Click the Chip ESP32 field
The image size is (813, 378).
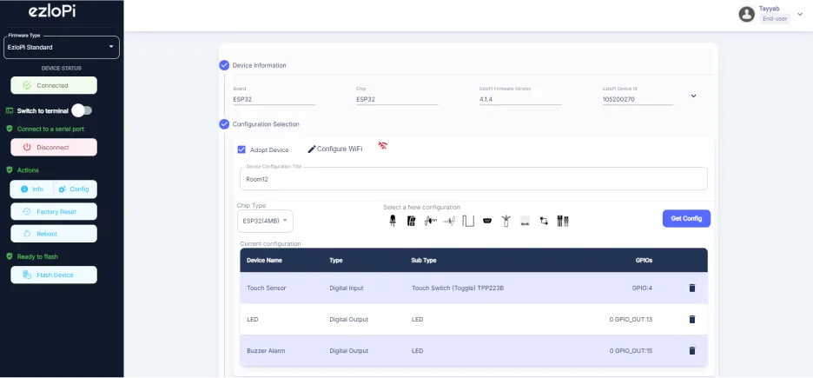click(397, 99)
